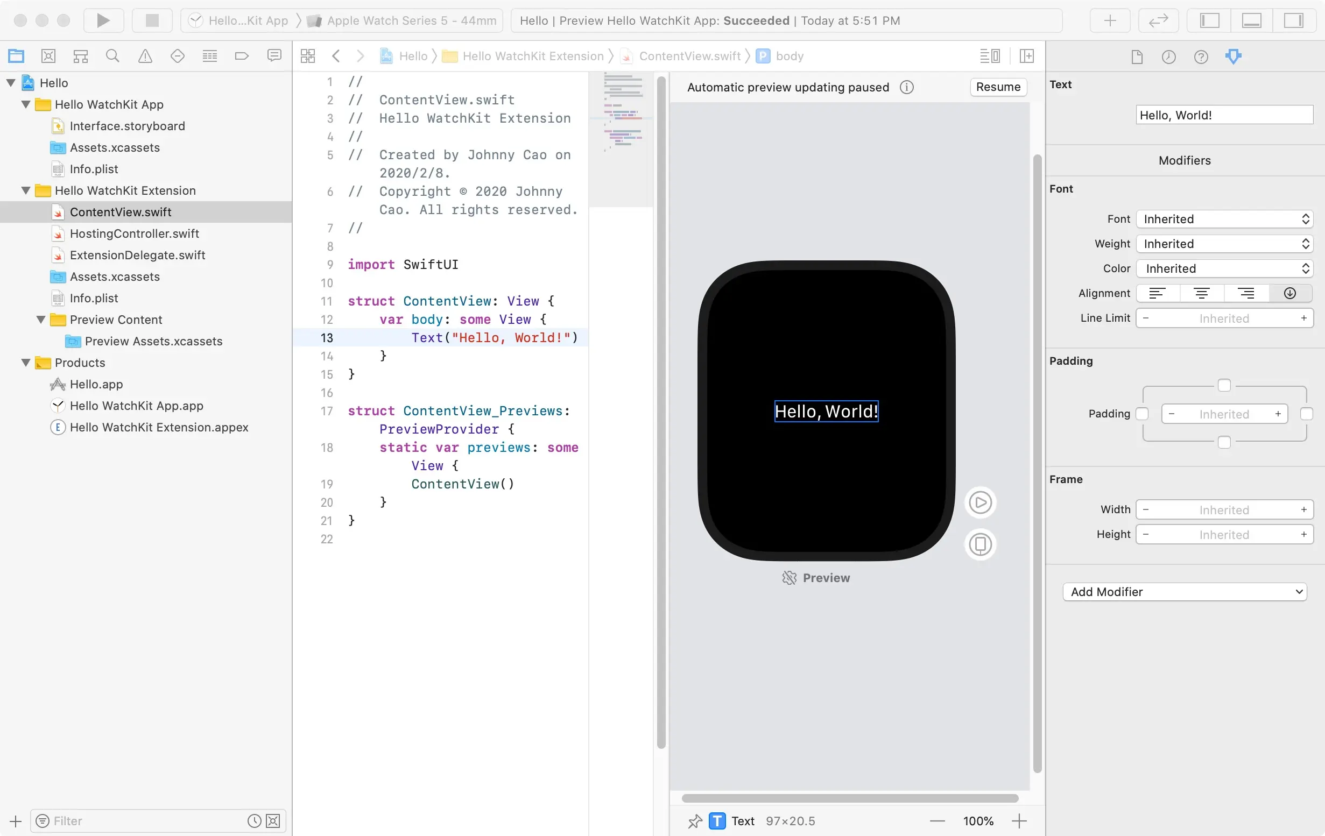This screenshot has height=836, width=1325.
Task: Pin the preview with the pin icon
Action: [x=695, y=821]
